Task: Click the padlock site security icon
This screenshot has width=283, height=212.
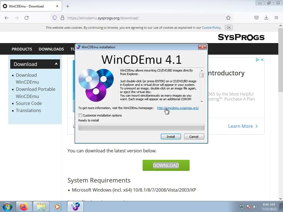Action: [x=62, y=18]
